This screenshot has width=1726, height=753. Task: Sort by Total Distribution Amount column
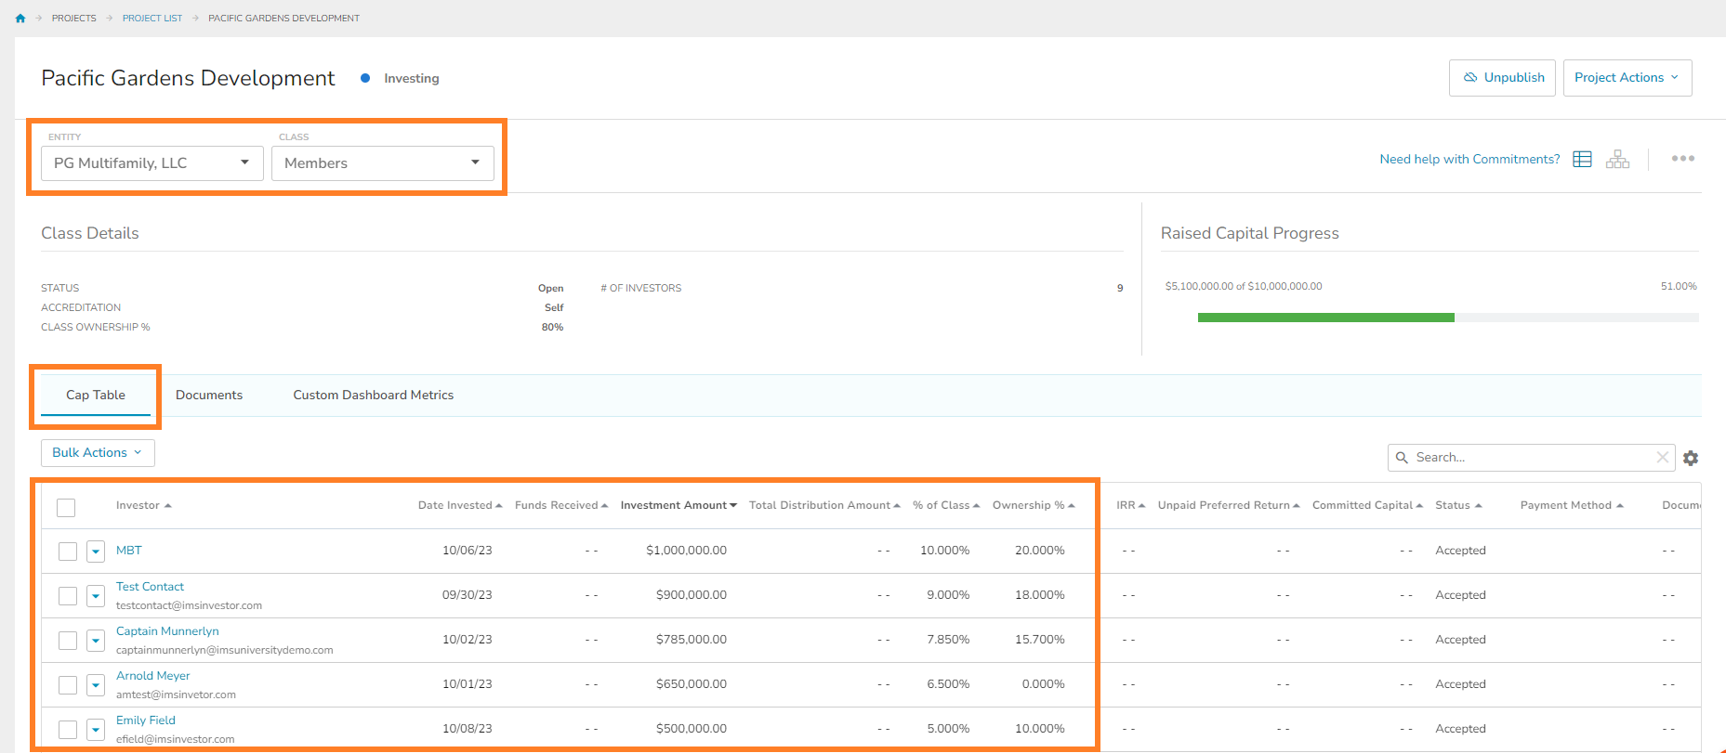pos(824,505)
